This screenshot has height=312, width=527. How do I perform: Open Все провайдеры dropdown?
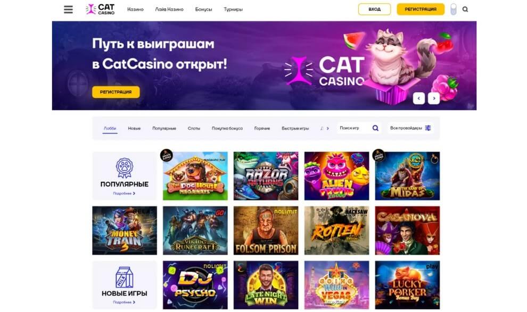pyautogui.click(x=410, y=128)
